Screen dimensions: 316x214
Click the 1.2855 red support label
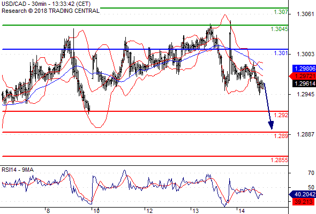(x=279, y=160)
